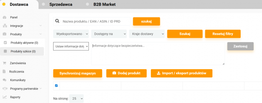Click the Zamówienia shopping cart icon
This screenshot has height=103, width=262.
click(x=5, y=63)
